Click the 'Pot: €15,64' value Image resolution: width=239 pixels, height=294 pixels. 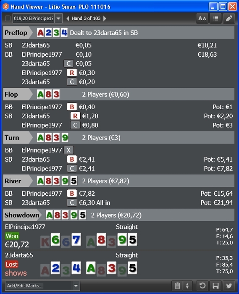pos(217,194)
